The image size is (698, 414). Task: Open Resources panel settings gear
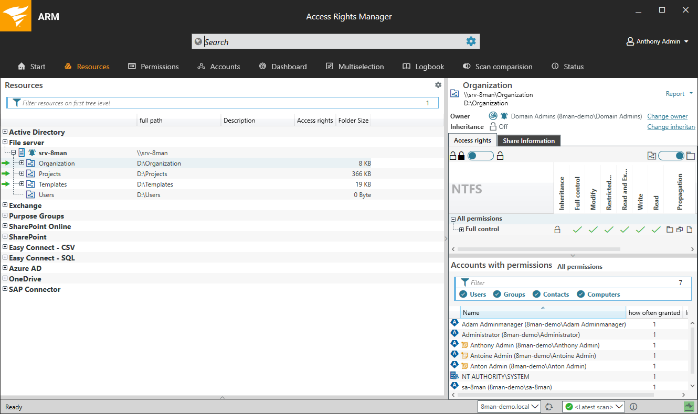coord(438,85)
